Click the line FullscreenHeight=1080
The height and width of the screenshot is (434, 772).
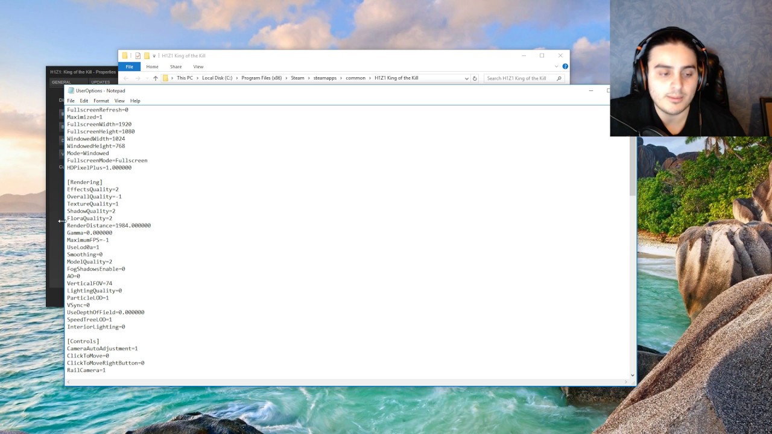pyautogui.click(x=101, y=131)
